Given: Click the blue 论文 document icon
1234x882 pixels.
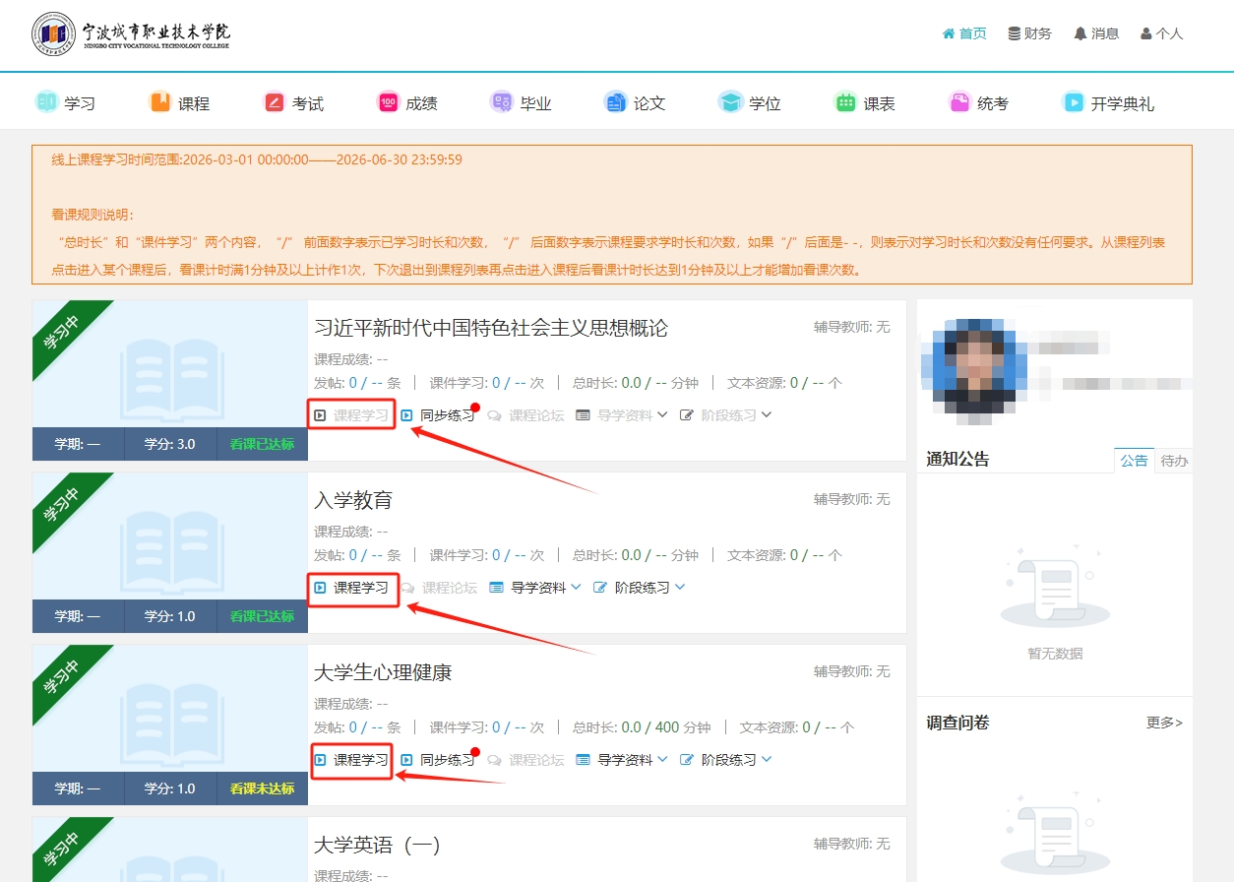Looking at the screenshot, I should point(616,101).
